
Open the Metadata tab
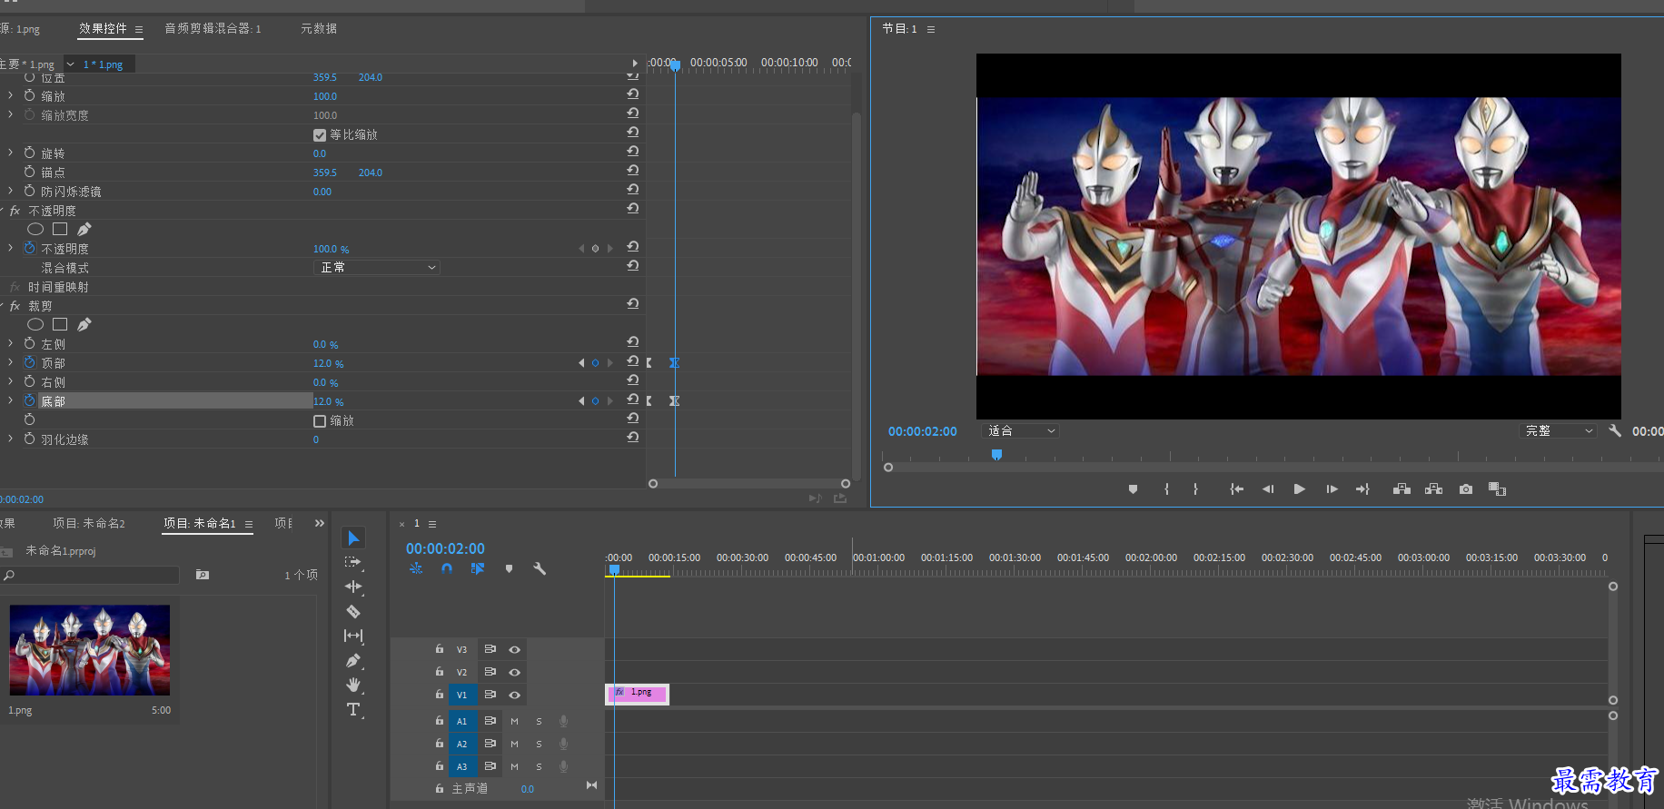pos(319,28)
